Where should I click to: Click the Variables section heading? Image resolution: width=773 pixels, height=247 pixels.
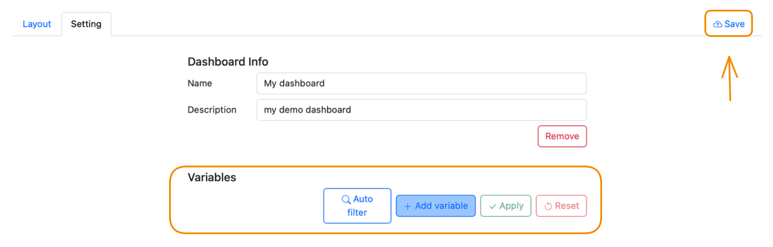(x=212, y=177)
